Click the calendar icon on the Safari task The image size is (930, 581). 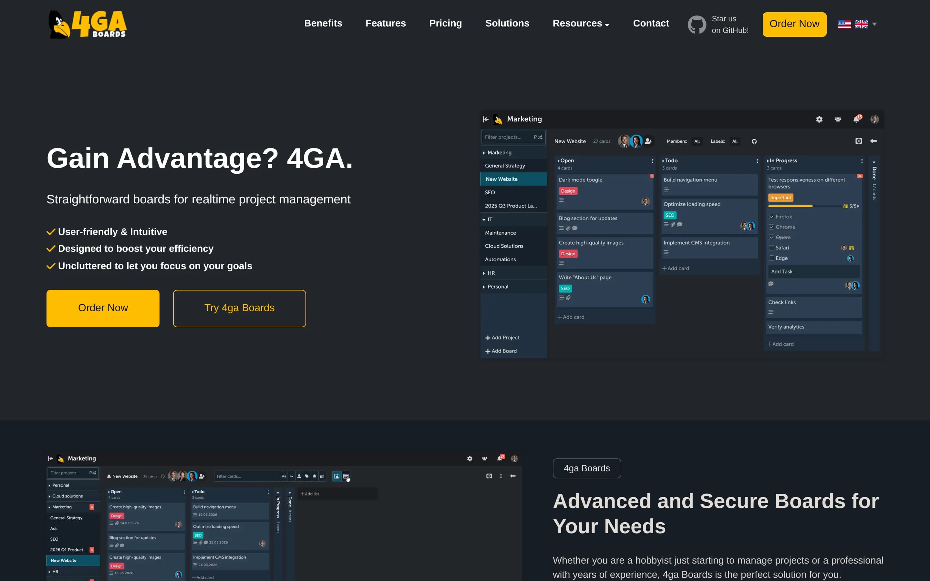[851, 248]
